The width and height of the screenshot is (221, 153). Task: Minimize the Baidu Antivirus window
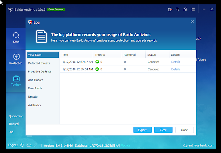pyautogui.click(x=204, y=9)
